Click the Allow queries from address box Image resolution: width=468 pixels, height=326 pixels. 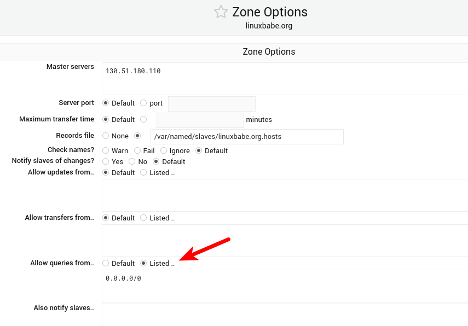[x=285, y=286]
